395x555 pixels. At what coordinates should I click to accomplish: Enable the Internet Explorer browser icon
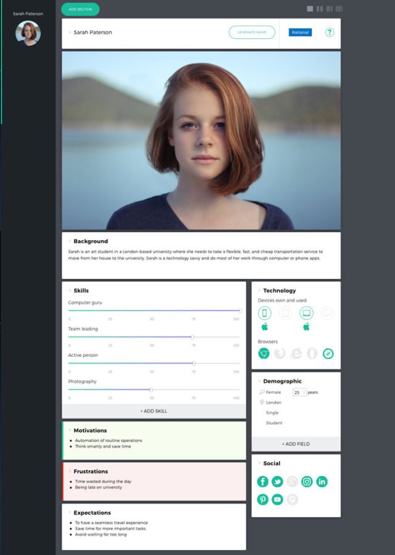296,353
